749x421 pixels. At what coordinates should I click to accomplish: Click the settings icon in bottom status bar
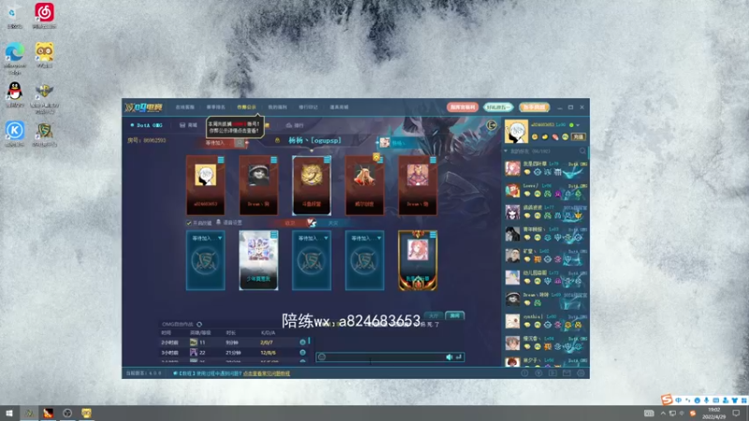tap(580, 373)
